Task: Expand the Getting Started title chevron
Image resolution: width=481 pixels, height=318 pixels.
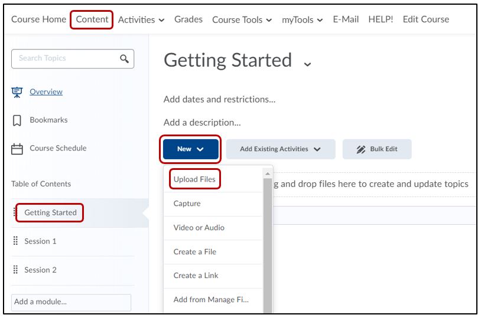Action: [307, 64]
